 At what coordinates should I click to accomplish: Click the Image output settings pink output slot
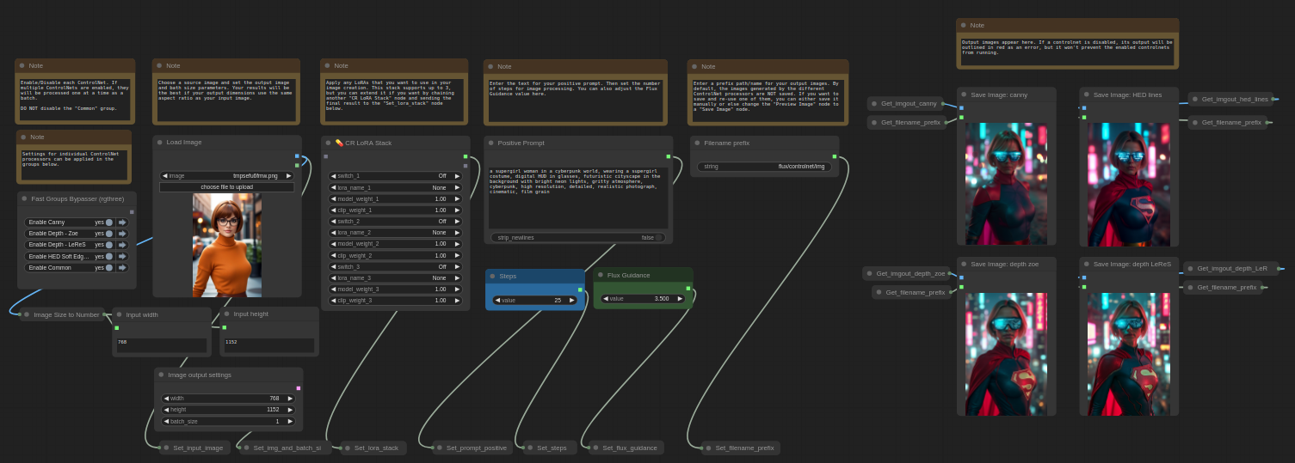pyautogui.click(x=299, y=388)
